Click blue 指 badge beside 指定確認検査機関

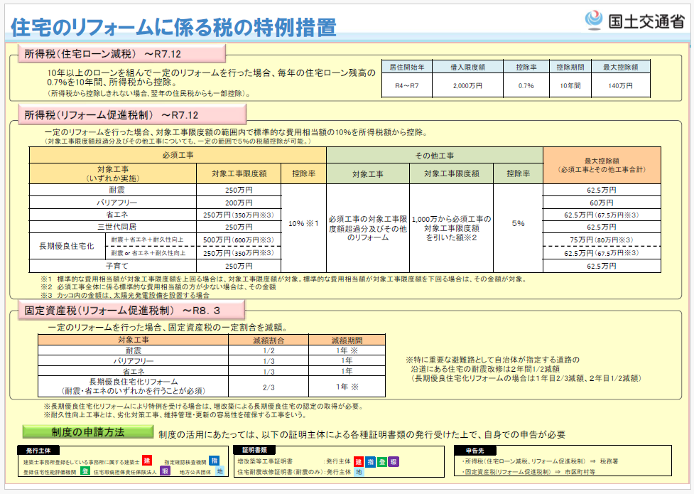(215, 461)
